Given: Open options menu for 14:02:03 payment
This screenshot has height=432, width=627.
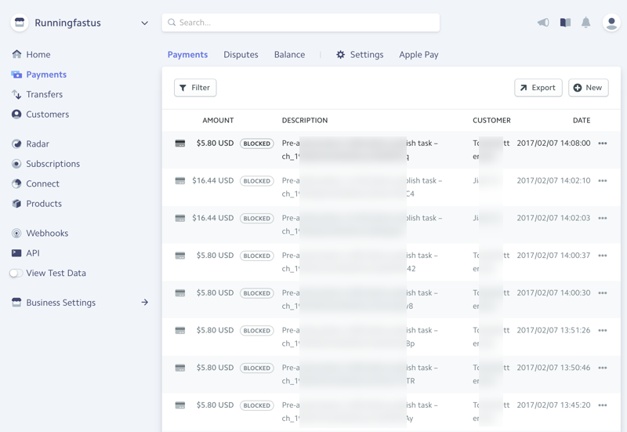Looking at the screenshot, I should 603,218.
